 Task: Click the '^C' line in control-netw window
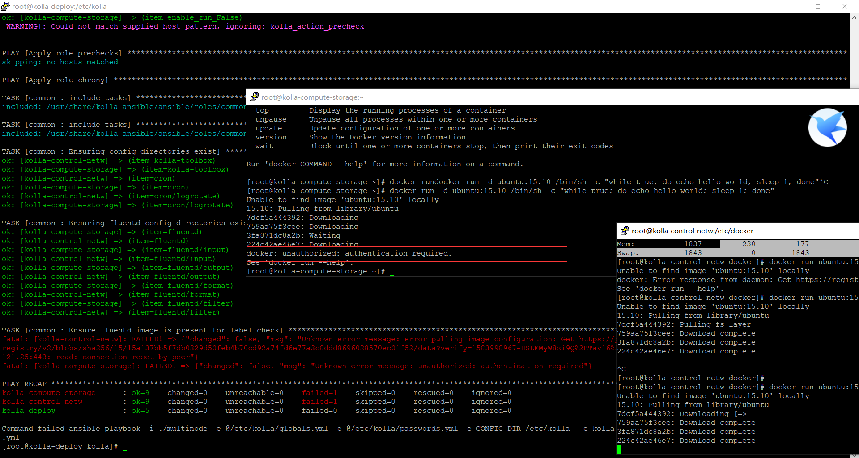tap(621, 369)
